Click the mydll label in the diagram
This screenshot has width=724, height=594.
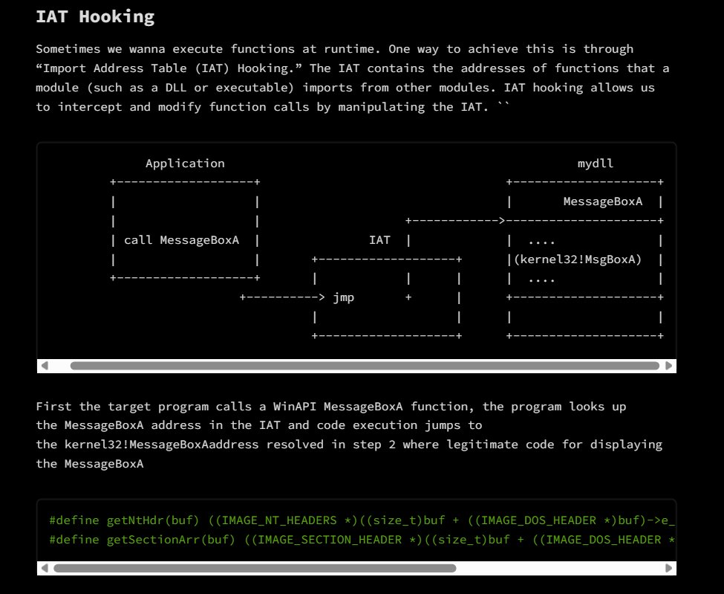[596, 163]
